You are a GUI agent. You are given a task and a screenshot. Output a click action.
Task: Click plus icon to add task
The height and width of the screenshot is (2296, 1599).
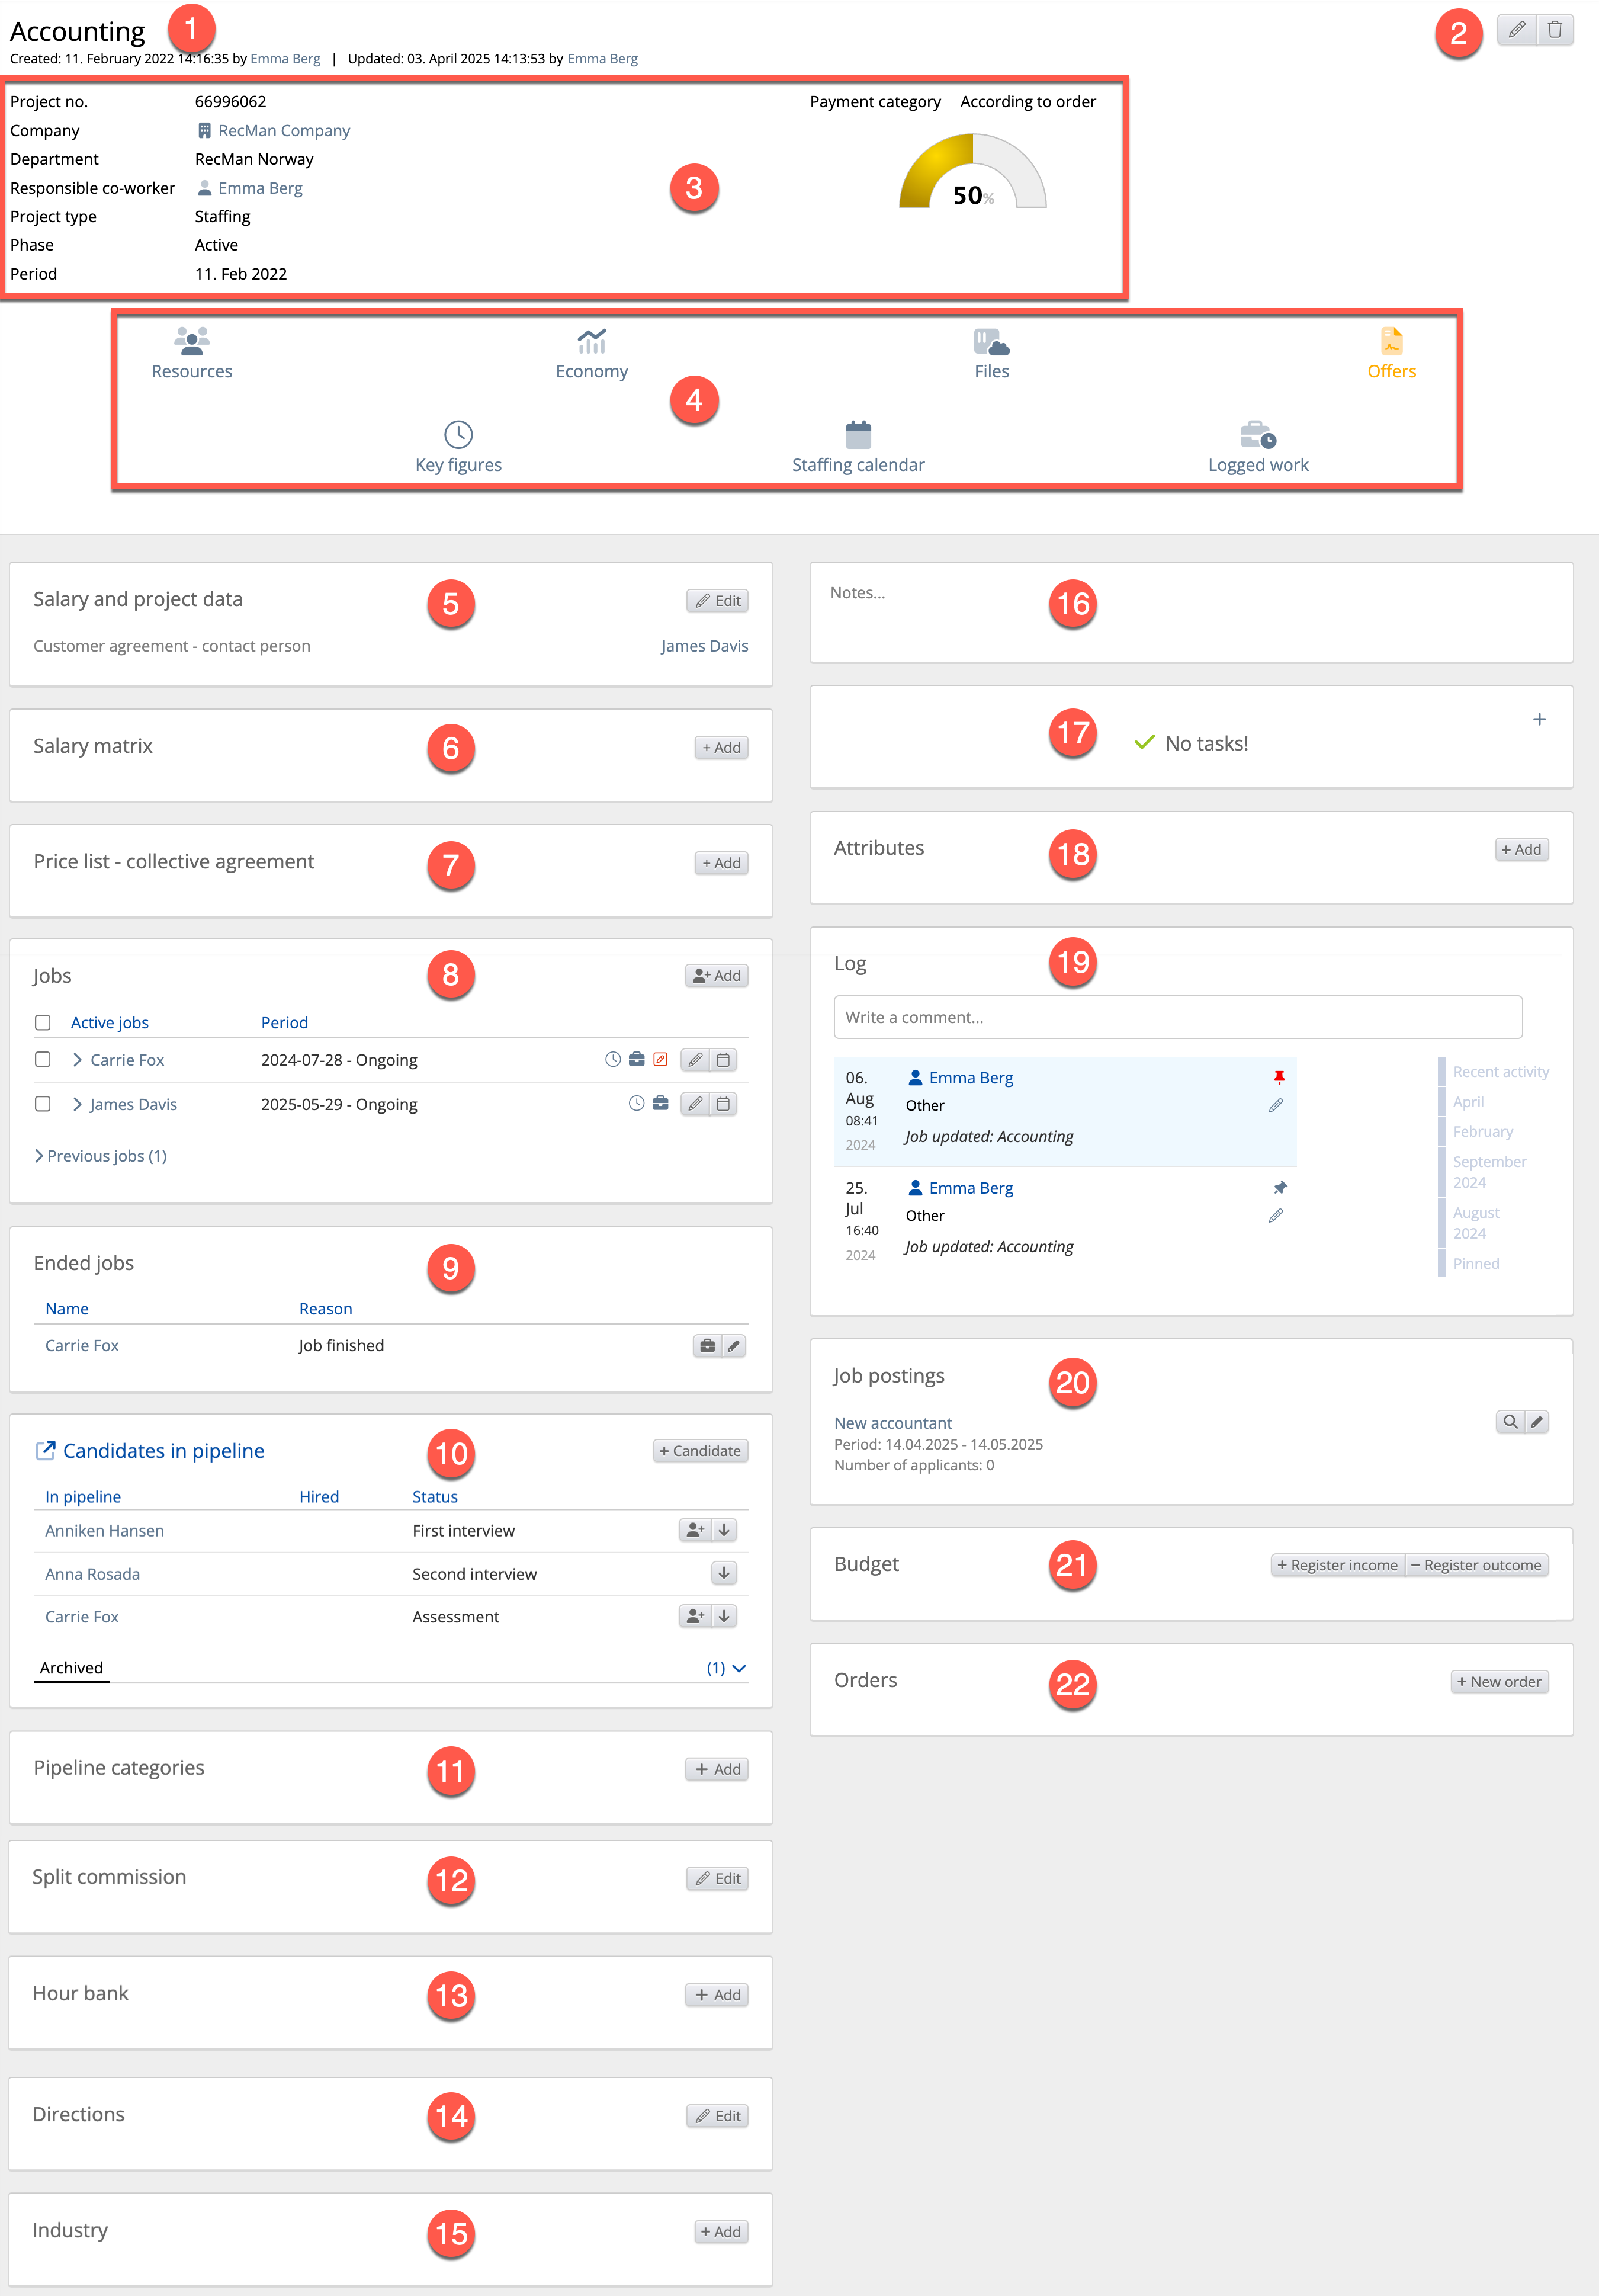point(1539,719)
